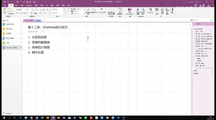Click the red To Do checkmark tag icon
The image size is (216, 120).
88,10
